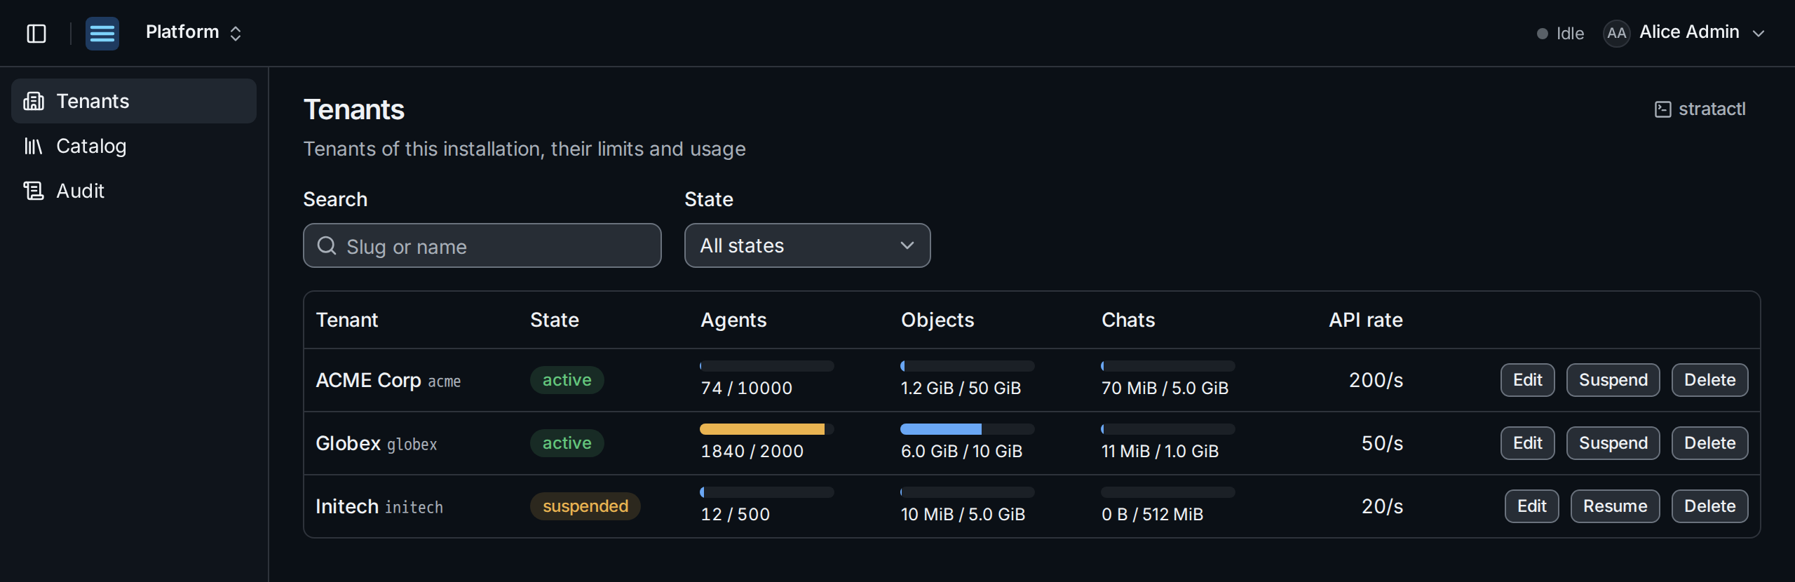Image resolution: width=1795 pixels, height=582 pixels.
Task: Click the 1.2 GiB / 50 GiB objects value
Action: [961, 388]
